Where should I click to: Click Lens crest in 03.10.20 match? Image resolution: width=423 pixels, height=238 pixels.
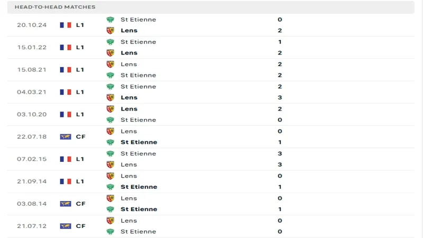(x=111, y=109)
